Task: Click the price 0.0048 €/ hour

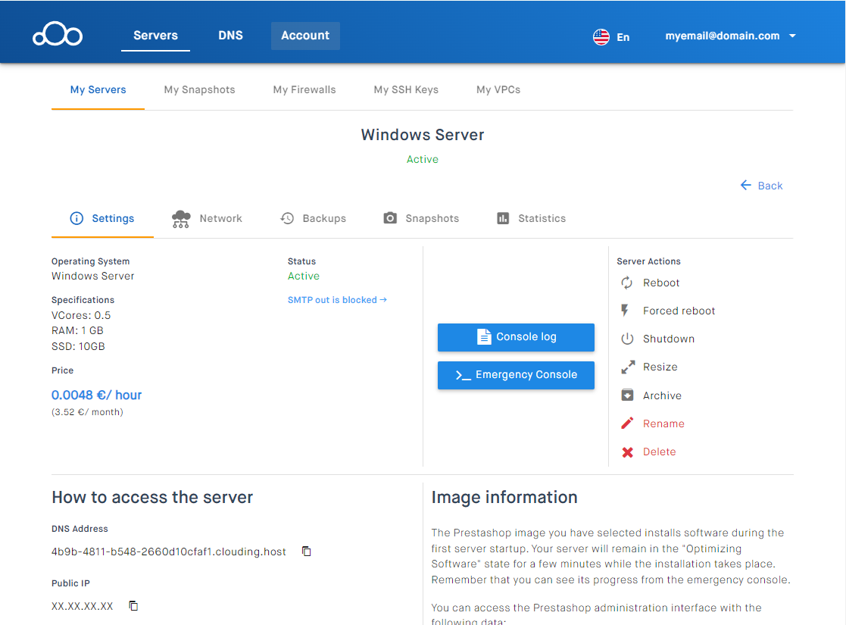Action: [97, 395]
